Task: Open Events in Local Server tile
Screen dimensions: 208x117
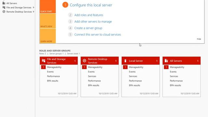Action: (x=132, y=72)
